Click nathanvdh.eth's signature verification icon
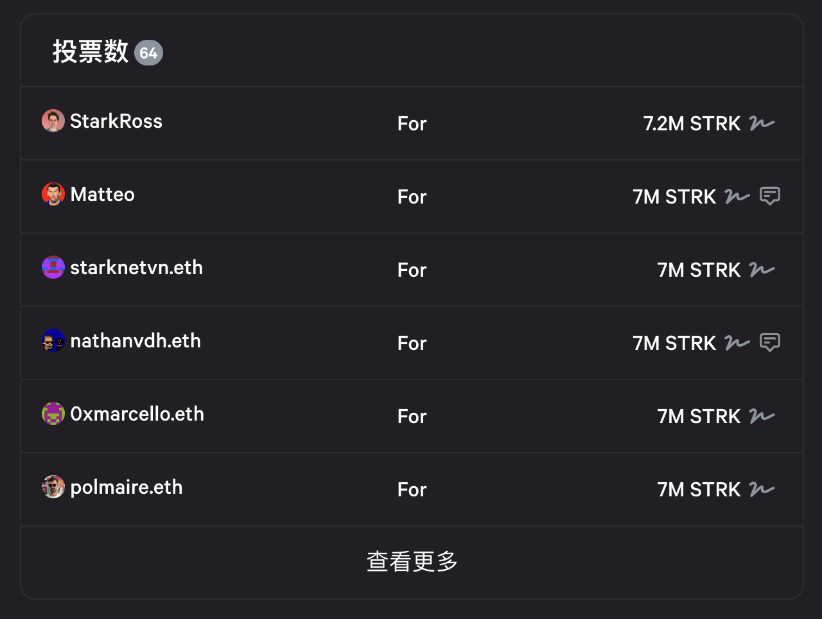822x619 pixels. [x=737, y=343]
